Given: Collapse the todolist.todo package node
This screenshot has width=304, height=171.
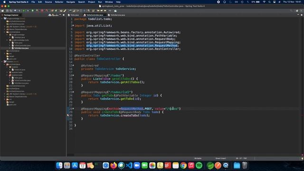Looking at the screenshot, I should [7, 75].
